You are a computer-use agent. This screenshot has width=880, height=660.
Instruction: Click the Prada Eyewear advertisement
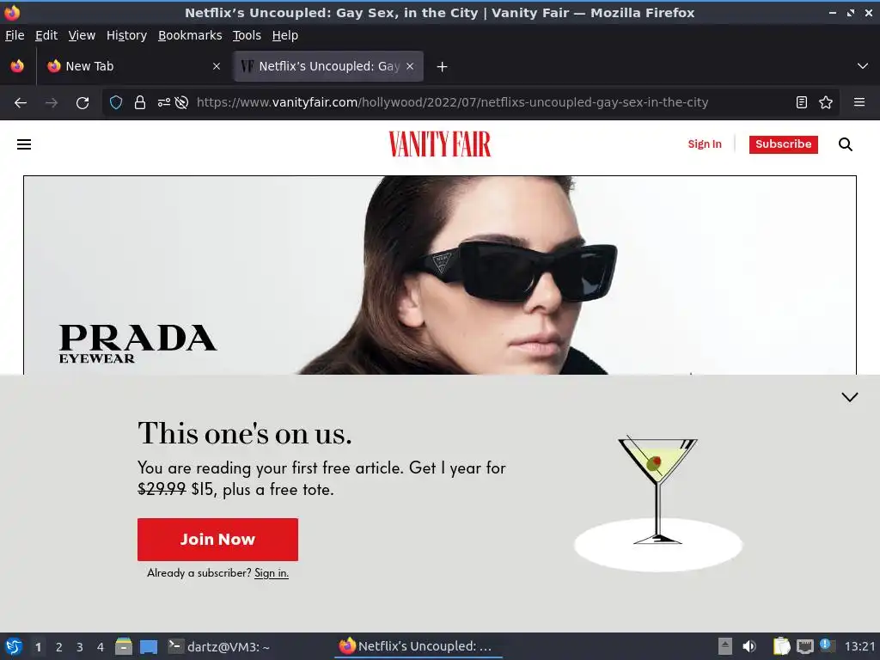point(440,275)
